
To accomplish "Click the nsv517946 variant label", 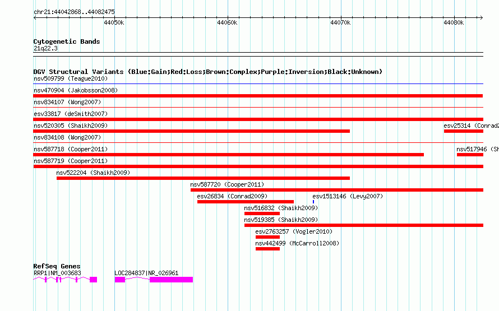I will pyautogui.click(x=478, y=149).
